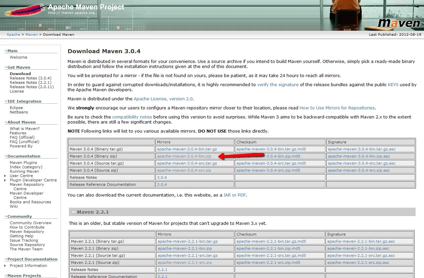This screenshot has width=424, height=278.
Task: Download apache-maven-2.2.1-src.tar.gz
Action: pyautogui.click(x=187, y=255)
